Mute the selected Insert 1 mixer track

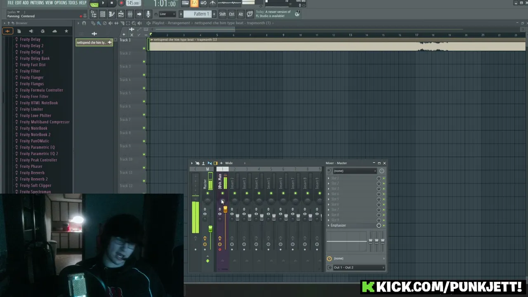[x=222, y=193]
